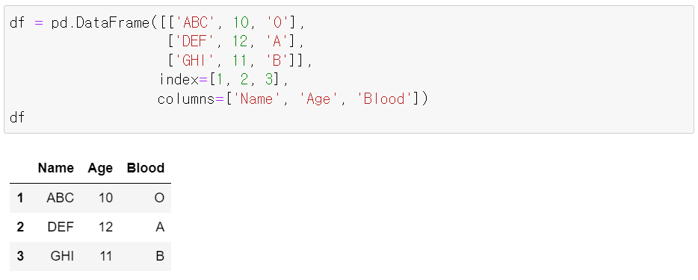Click the ABC name cell
Viewport: 698px width, 280px height.
60,198
